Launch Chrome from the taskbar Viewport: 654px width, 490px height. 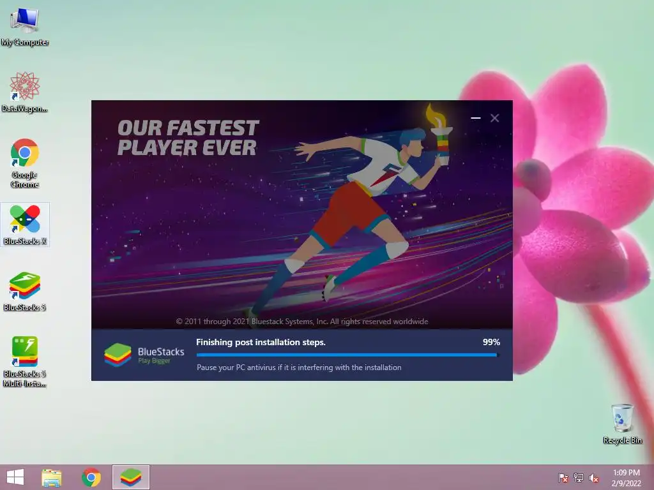point(91,477)
